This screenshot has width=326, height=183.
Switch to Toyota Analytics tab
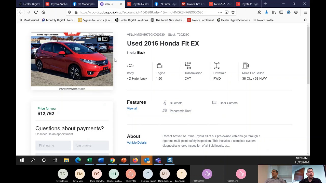pos(57,4)
